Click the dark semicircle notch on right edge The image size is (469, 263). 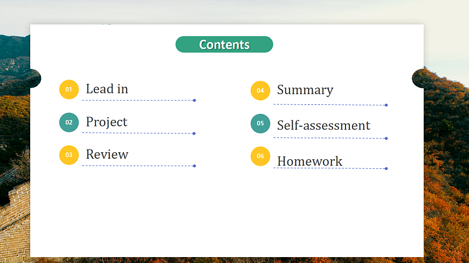pos(418,79)
